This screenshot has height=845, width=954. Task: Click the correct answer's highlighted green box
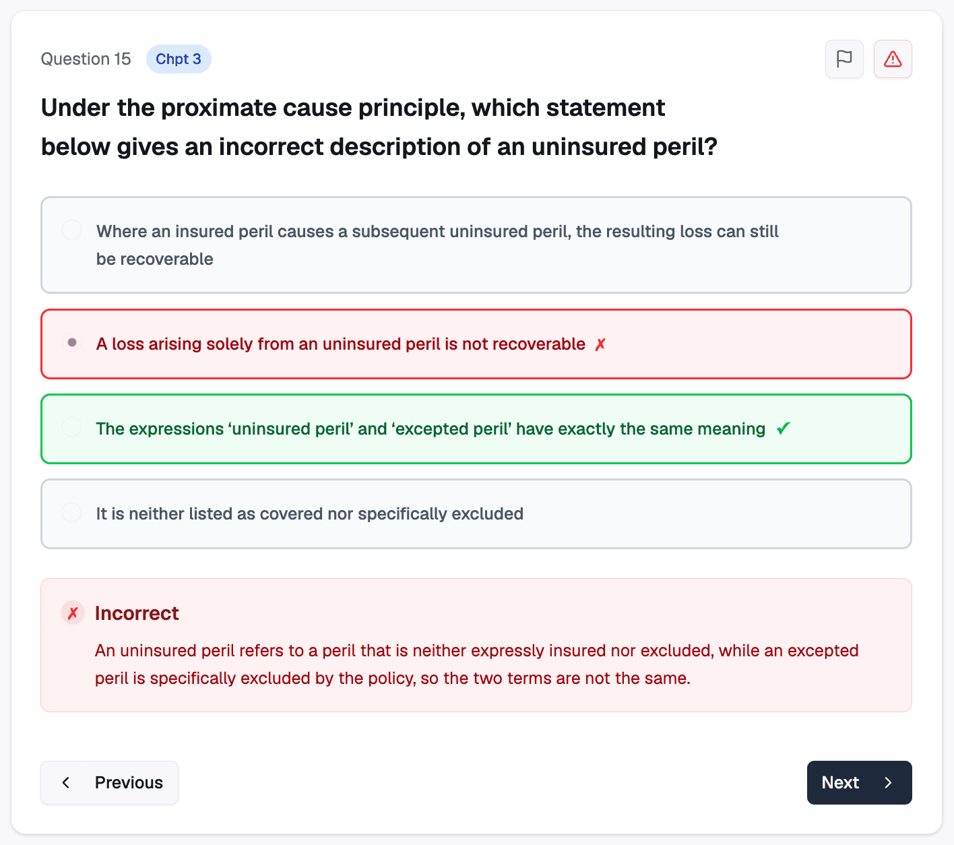point(476,429)
